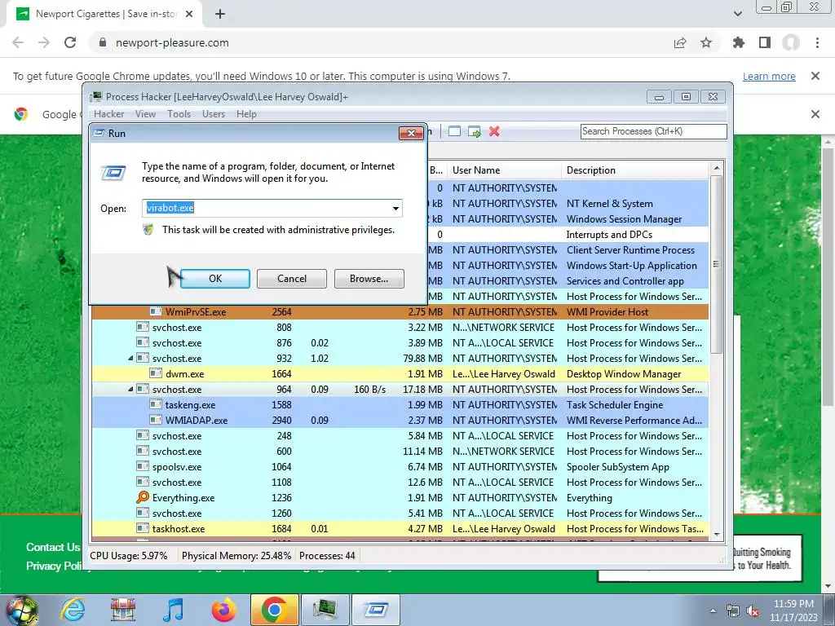Click OK in the Run dialog

click(215, 279)
